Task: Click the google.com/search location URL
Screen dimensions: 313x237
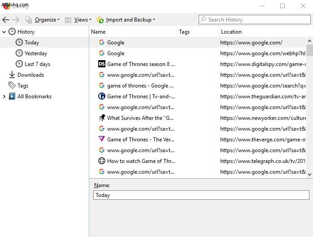Action: (263, 86)
